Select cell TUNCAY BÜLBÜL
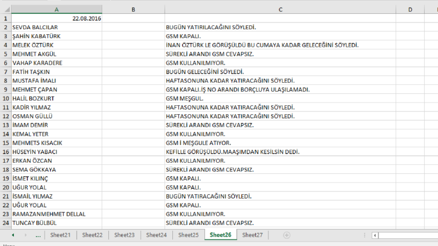438x246 pixels. click(x=57, y=223)
